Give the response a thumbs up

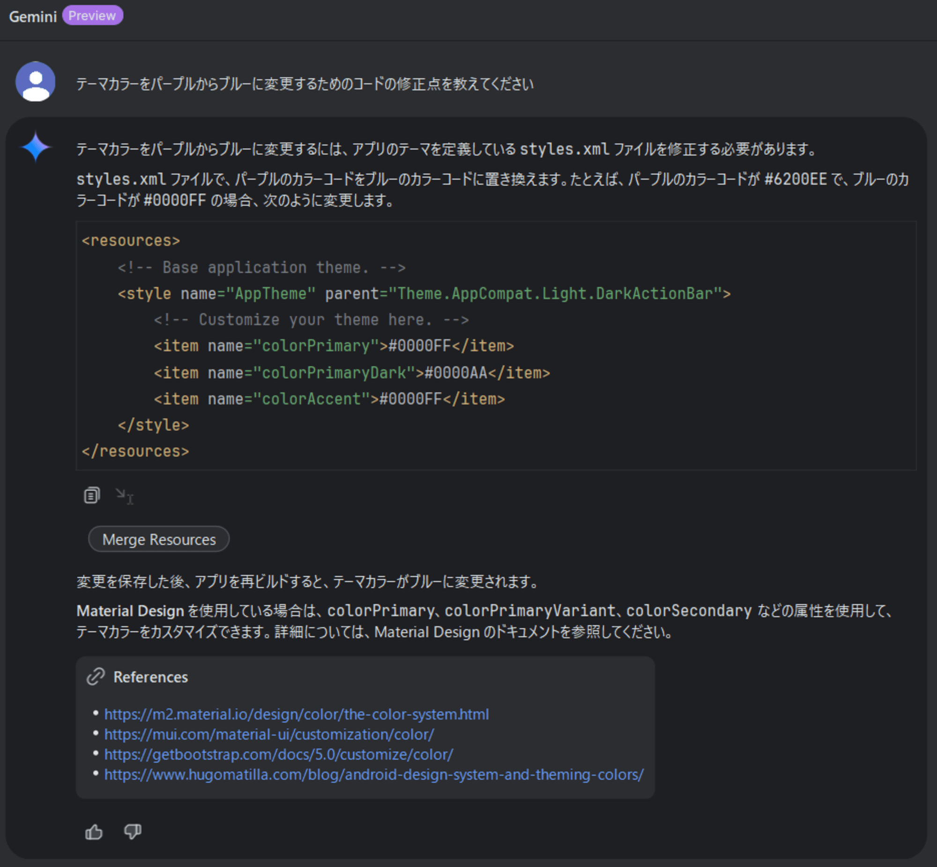pos(94,832)
